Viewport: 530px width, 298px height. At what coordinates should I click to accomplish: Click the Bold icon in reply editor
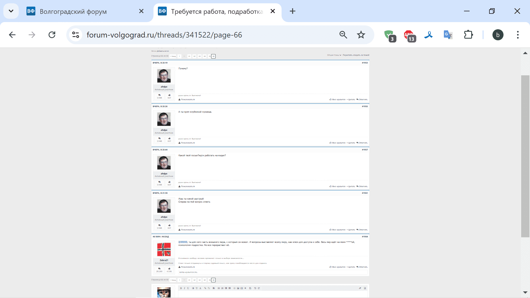181,288
